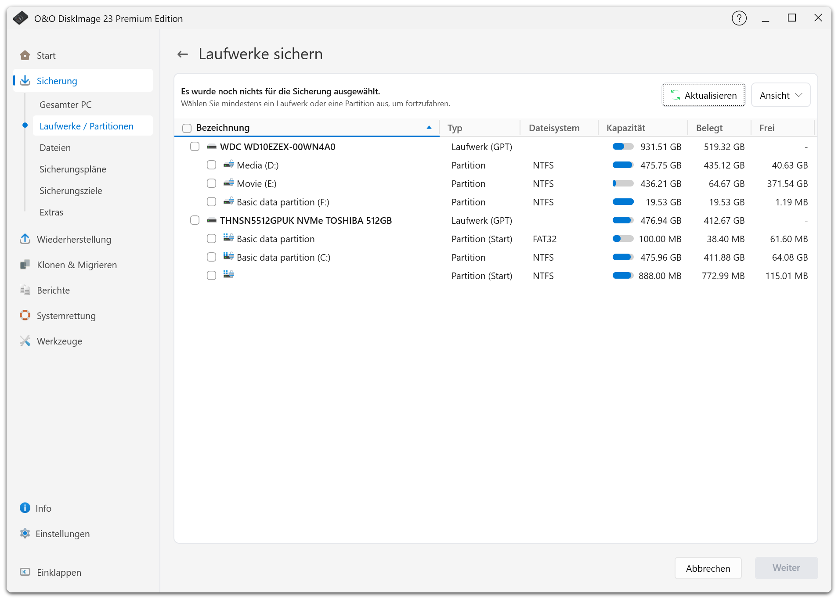
Task: Click the Klonen & Migrieren icon
Action: point(25,265)
